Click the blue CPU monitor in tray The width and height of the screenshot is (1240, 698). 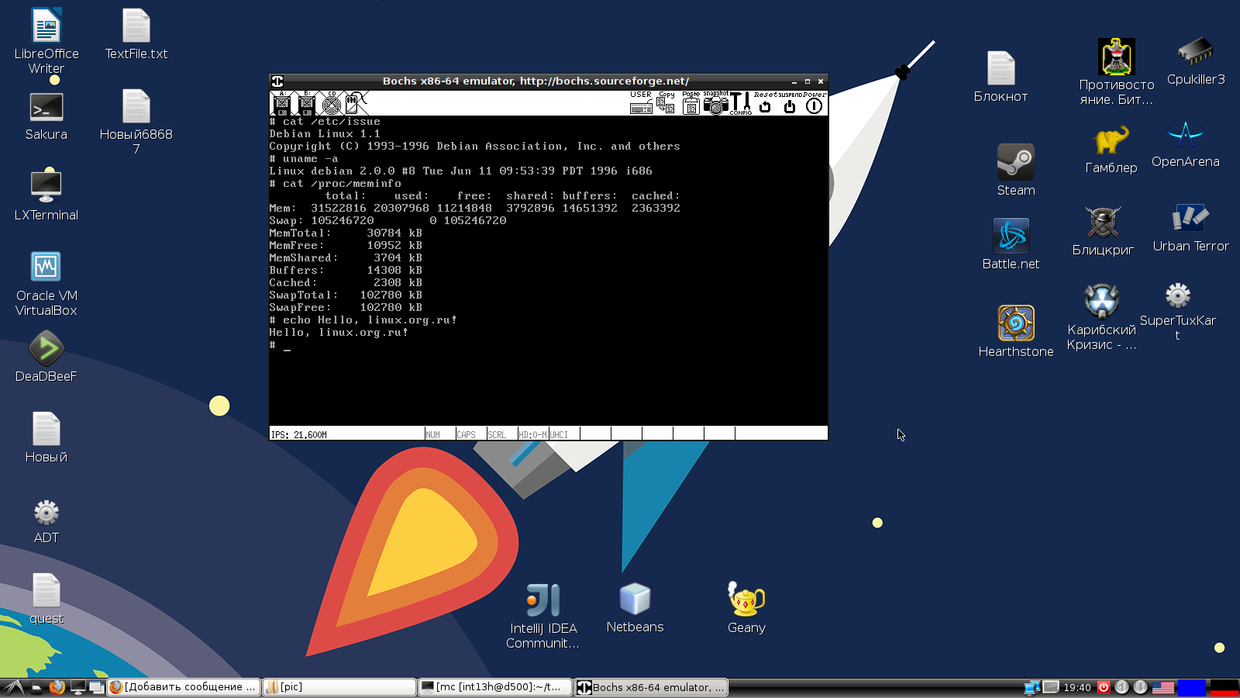click(1192, 687)
